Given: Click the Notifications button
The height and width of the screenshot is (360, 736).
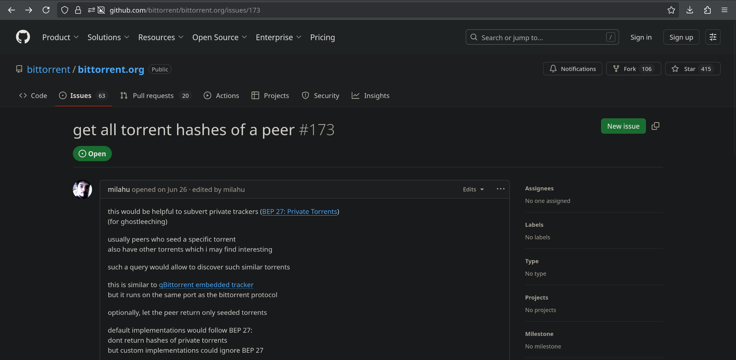Looking at the screenshot, I should click(x=573, y=69).
